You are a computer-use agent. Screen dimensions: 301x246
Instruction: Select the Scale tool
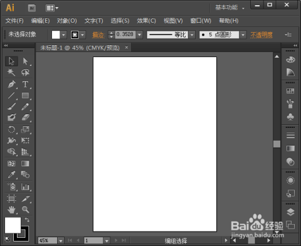[25, 129]
